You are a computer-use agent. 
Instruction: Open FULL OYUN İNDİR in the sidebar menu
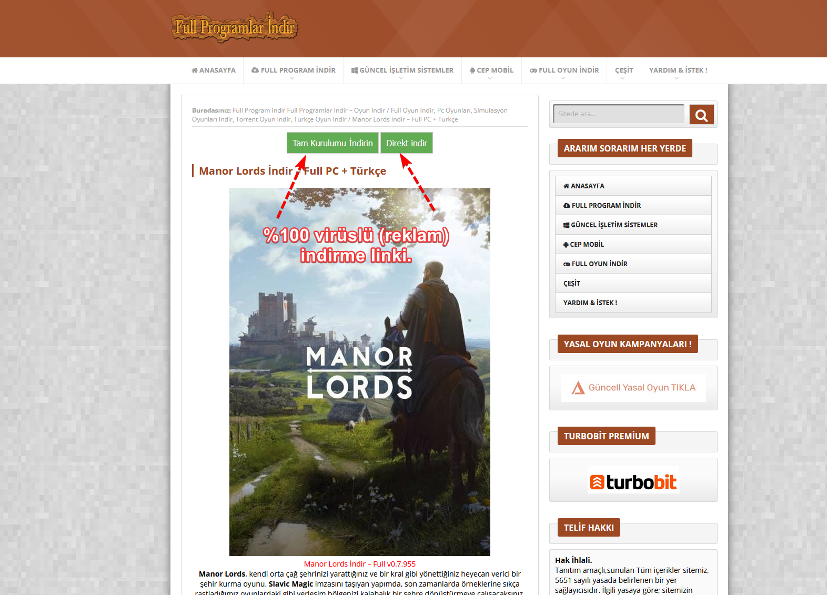click(633, 264)
